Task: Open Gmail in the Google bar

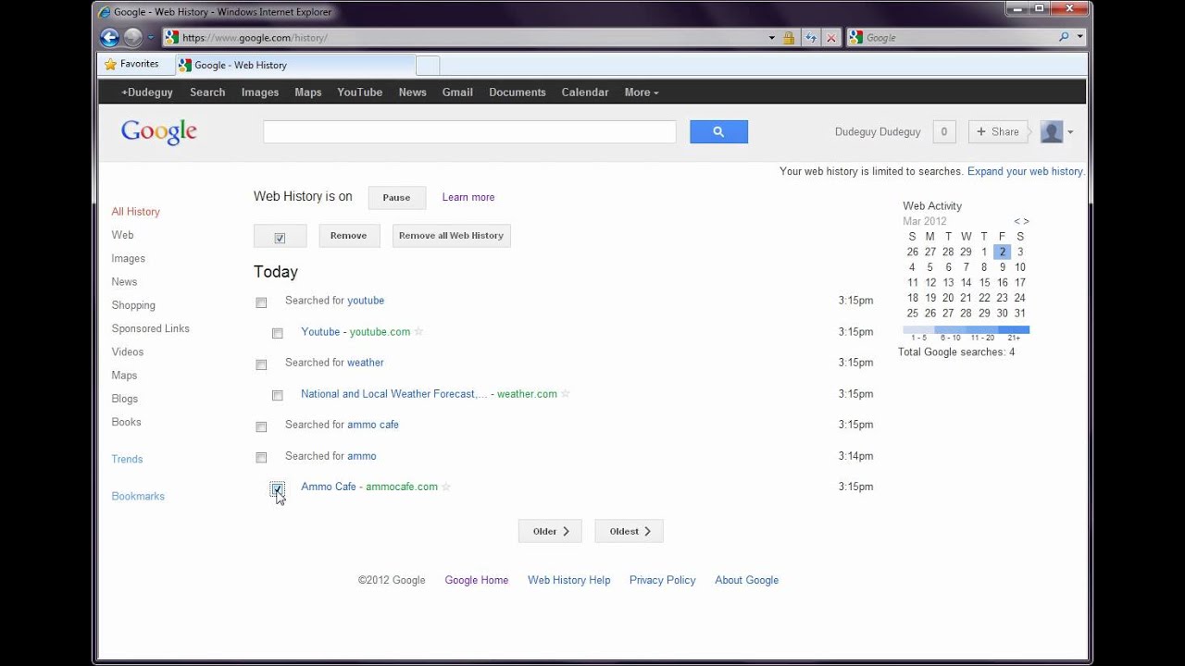Action: click(x=457, y=92)
